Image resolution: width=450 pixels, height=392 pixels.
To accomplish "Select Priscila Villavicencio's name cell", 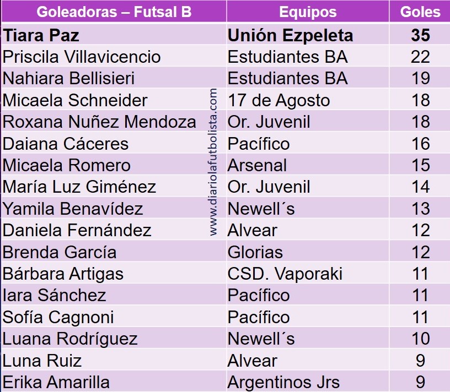I will pos(82,57).
